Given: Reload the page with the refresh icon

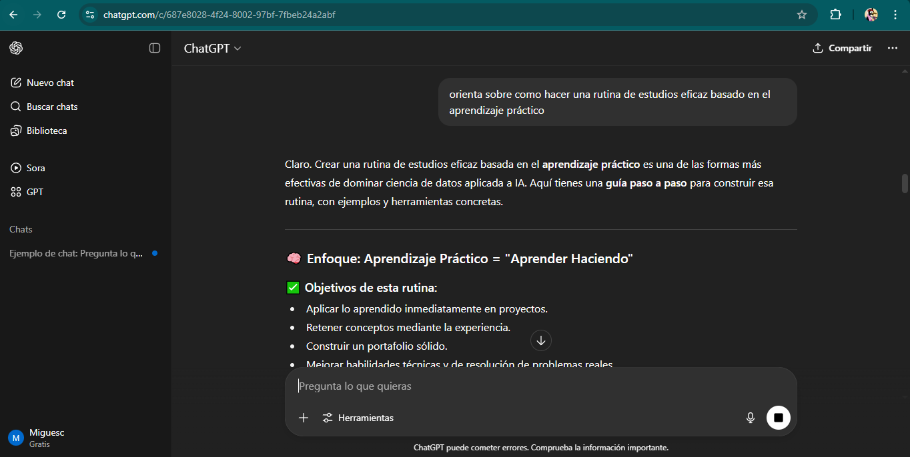Looking at the screenshot, I should [61, 15].
